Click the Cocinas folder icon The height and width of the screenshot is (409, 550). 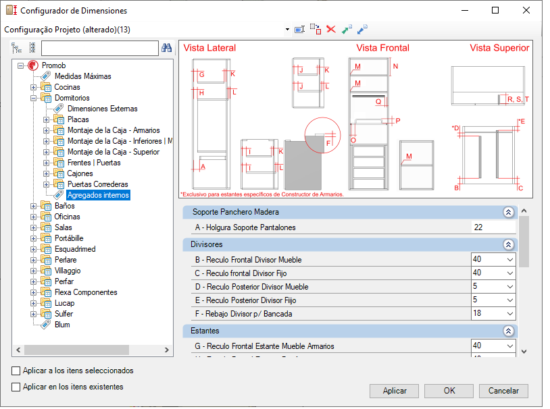[x=46, y=87]
